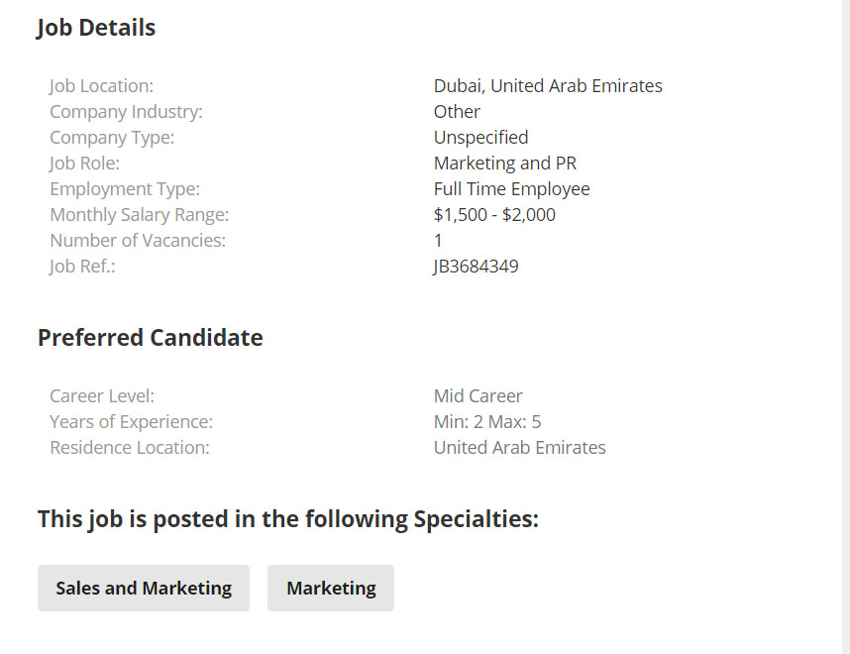Click the Full Time Employee employment type

(511, 188)
